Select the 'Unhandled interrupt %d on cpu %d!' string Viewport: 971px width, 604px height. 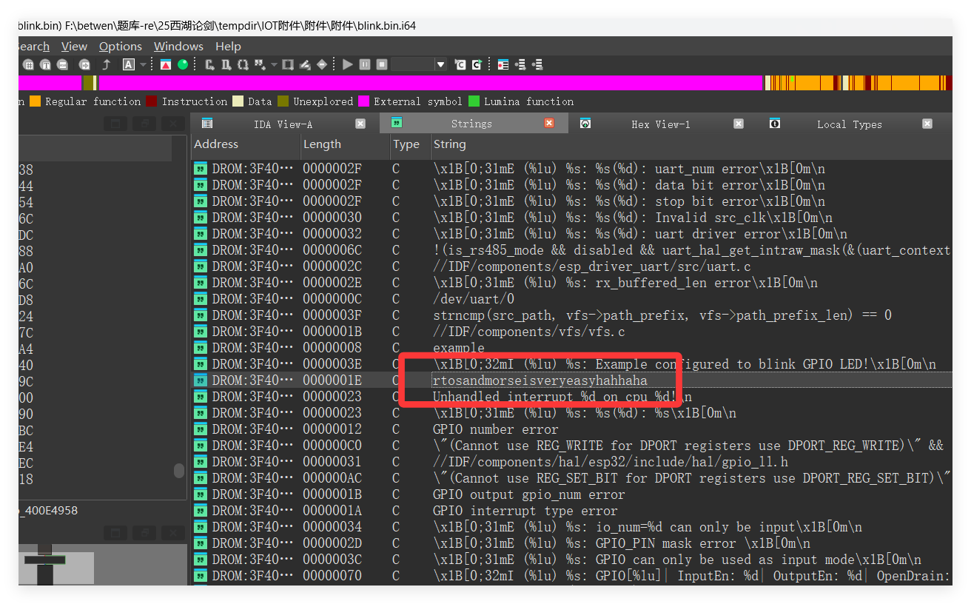562,397
